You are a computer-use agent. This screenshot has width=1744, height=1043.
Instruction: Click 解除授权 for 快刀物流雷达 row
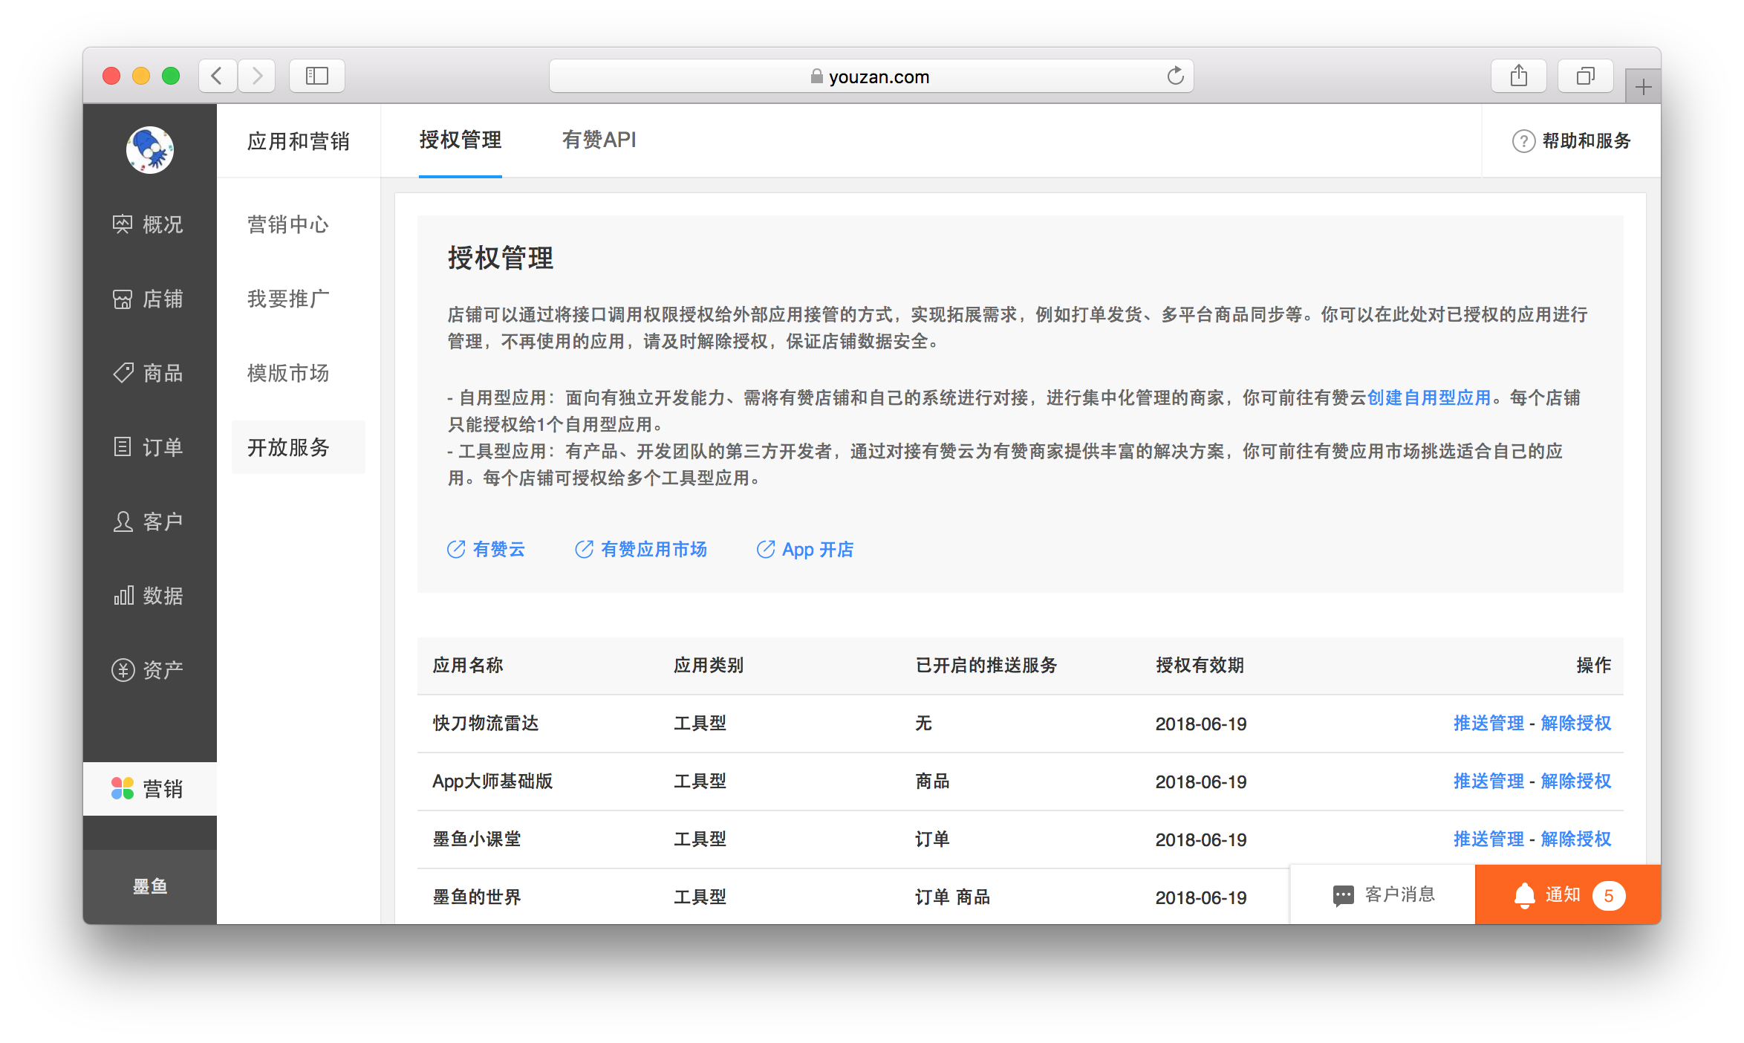click(x=1576, y=723)
